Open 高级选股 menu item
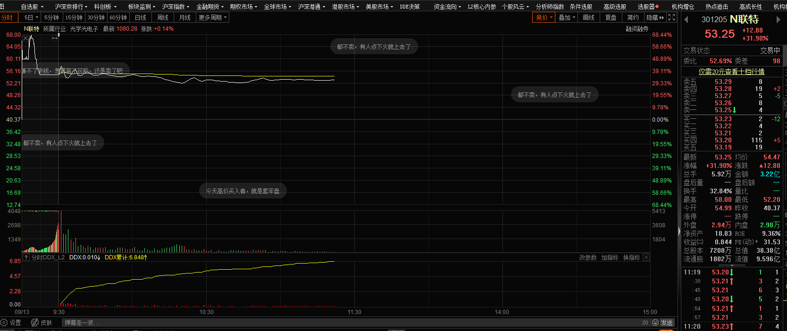 [x=615, y=7]
